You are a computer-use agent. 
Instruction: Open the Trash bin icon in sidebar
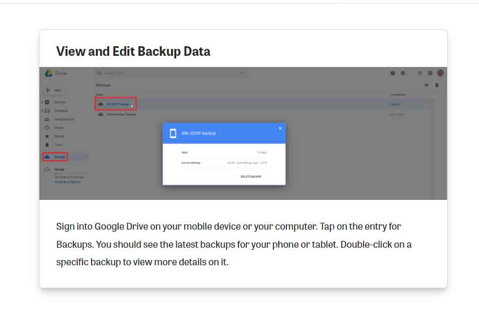coord(47,145)
